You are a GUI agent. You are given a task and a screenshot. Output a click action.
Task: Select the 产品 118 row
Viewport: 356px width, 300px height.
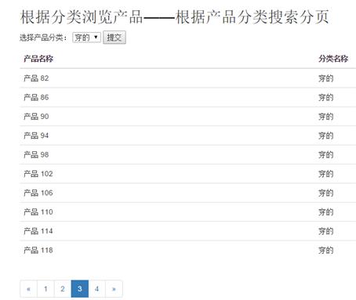[x=187, y=250]
